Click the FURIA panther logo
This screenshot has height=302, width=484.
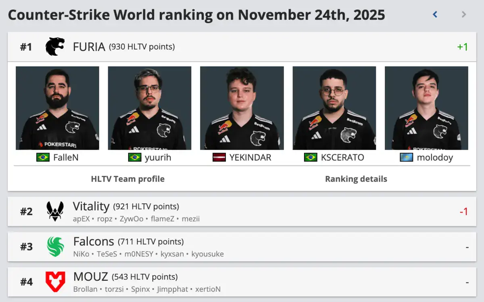pyautogui.click(x=55, y=47)
